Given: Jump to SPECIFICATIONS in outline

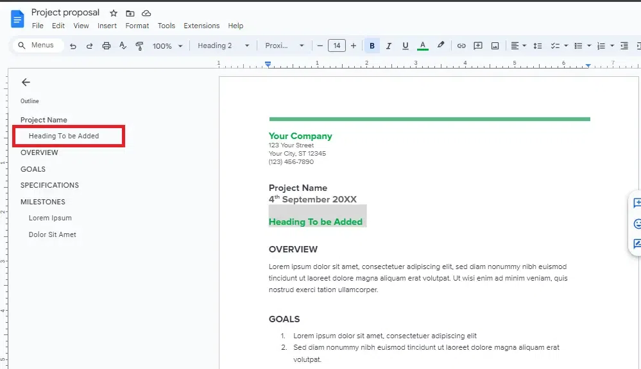Looking at the screenshot, I should [49, 185].
